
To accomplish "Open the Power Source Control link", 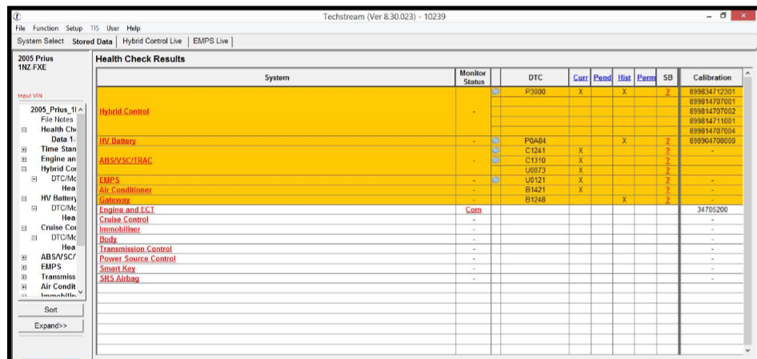I will click(x=138, y=258).
